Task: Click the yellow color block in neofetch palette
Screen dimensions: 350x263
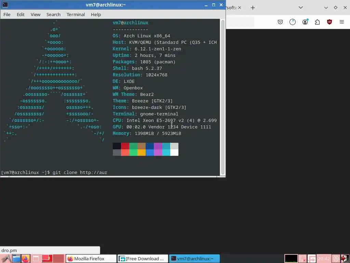Action: pyautogui.click(x=142, y=152)
